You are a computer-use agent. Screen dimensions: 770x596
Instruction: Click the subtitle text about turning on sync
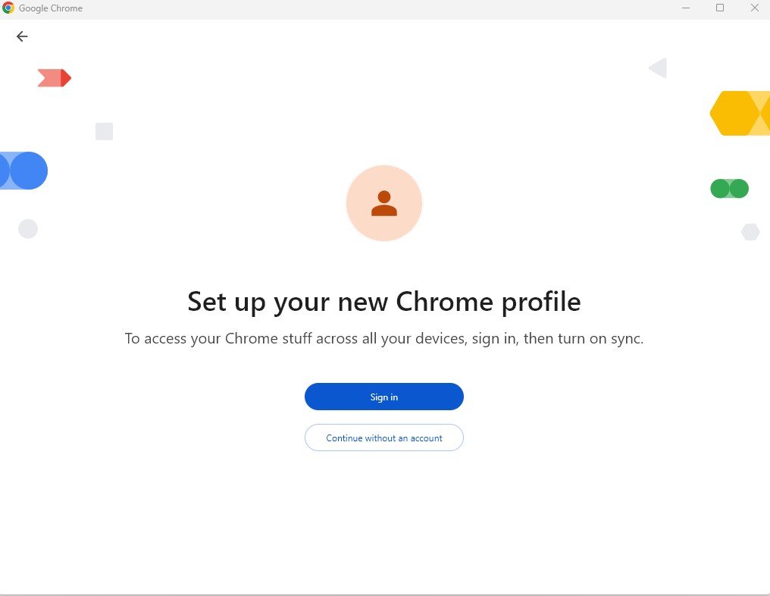384,338
